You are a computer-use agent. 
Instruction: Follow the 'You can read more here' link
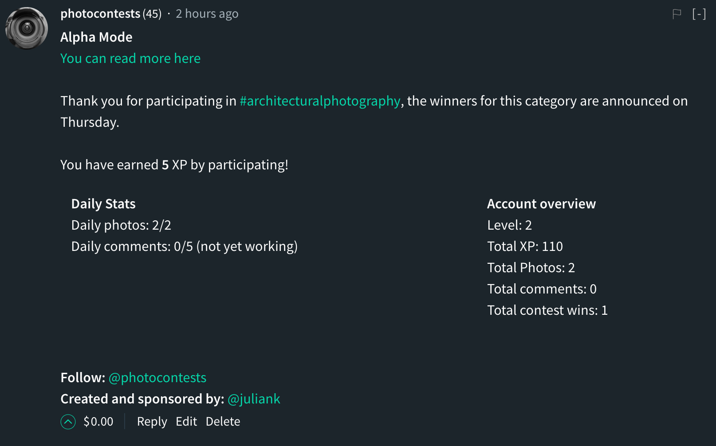click(130, 59)
